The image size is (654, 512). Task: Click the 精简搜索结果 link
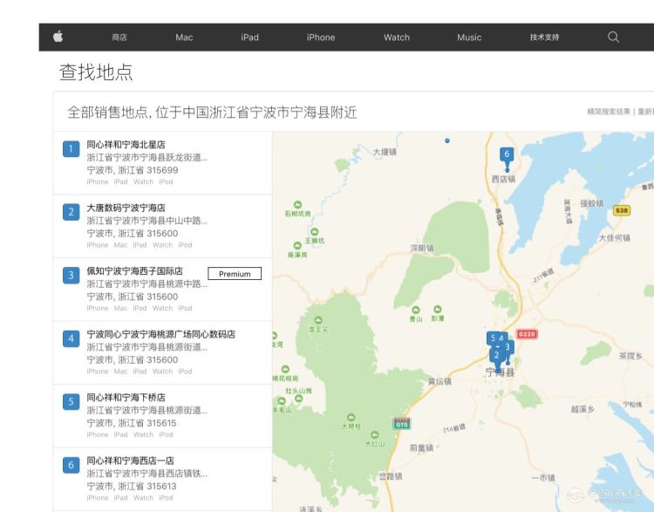609,112
